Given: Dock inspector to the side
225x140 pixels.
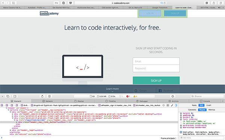Looking at the screenshot, I should 15,96.
